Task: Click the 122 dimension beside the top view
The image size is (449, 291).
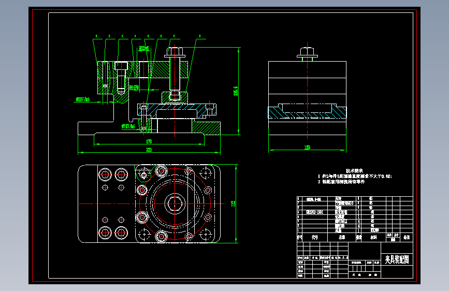Action: click(x=233, y=203)
